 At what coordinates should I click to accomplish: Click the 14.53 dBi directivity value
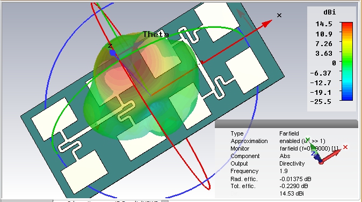point(292,193)
